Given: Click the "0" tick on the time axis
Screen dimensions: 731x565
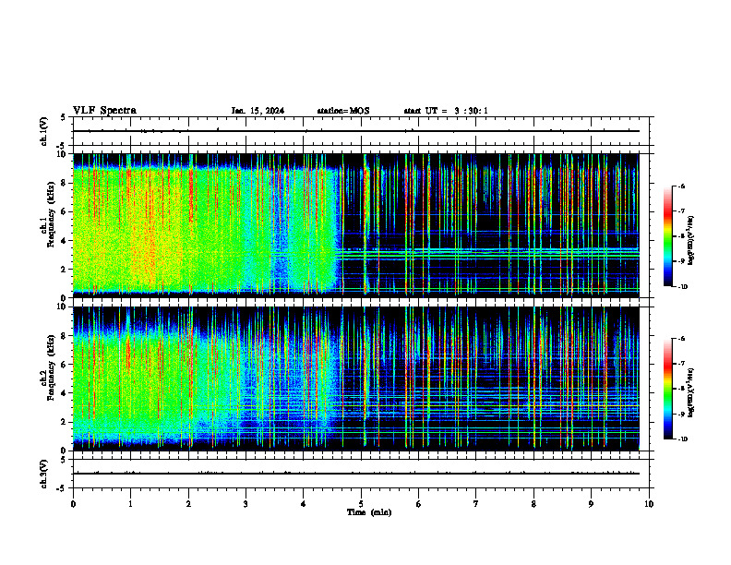Looking at the screenshot, I should pyautogui.click(x=73, y=504).
